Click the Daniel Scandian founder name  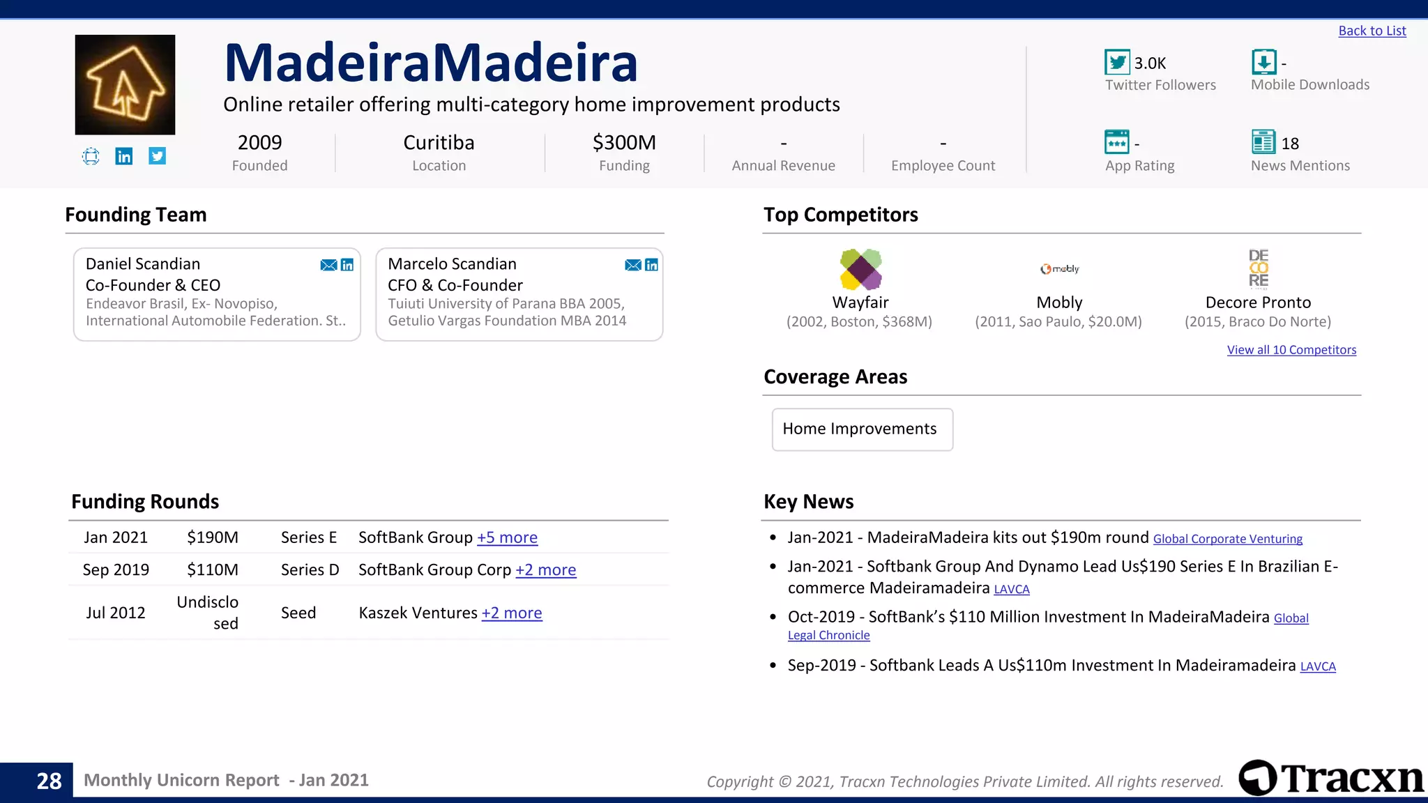click(x=143, y=264)
